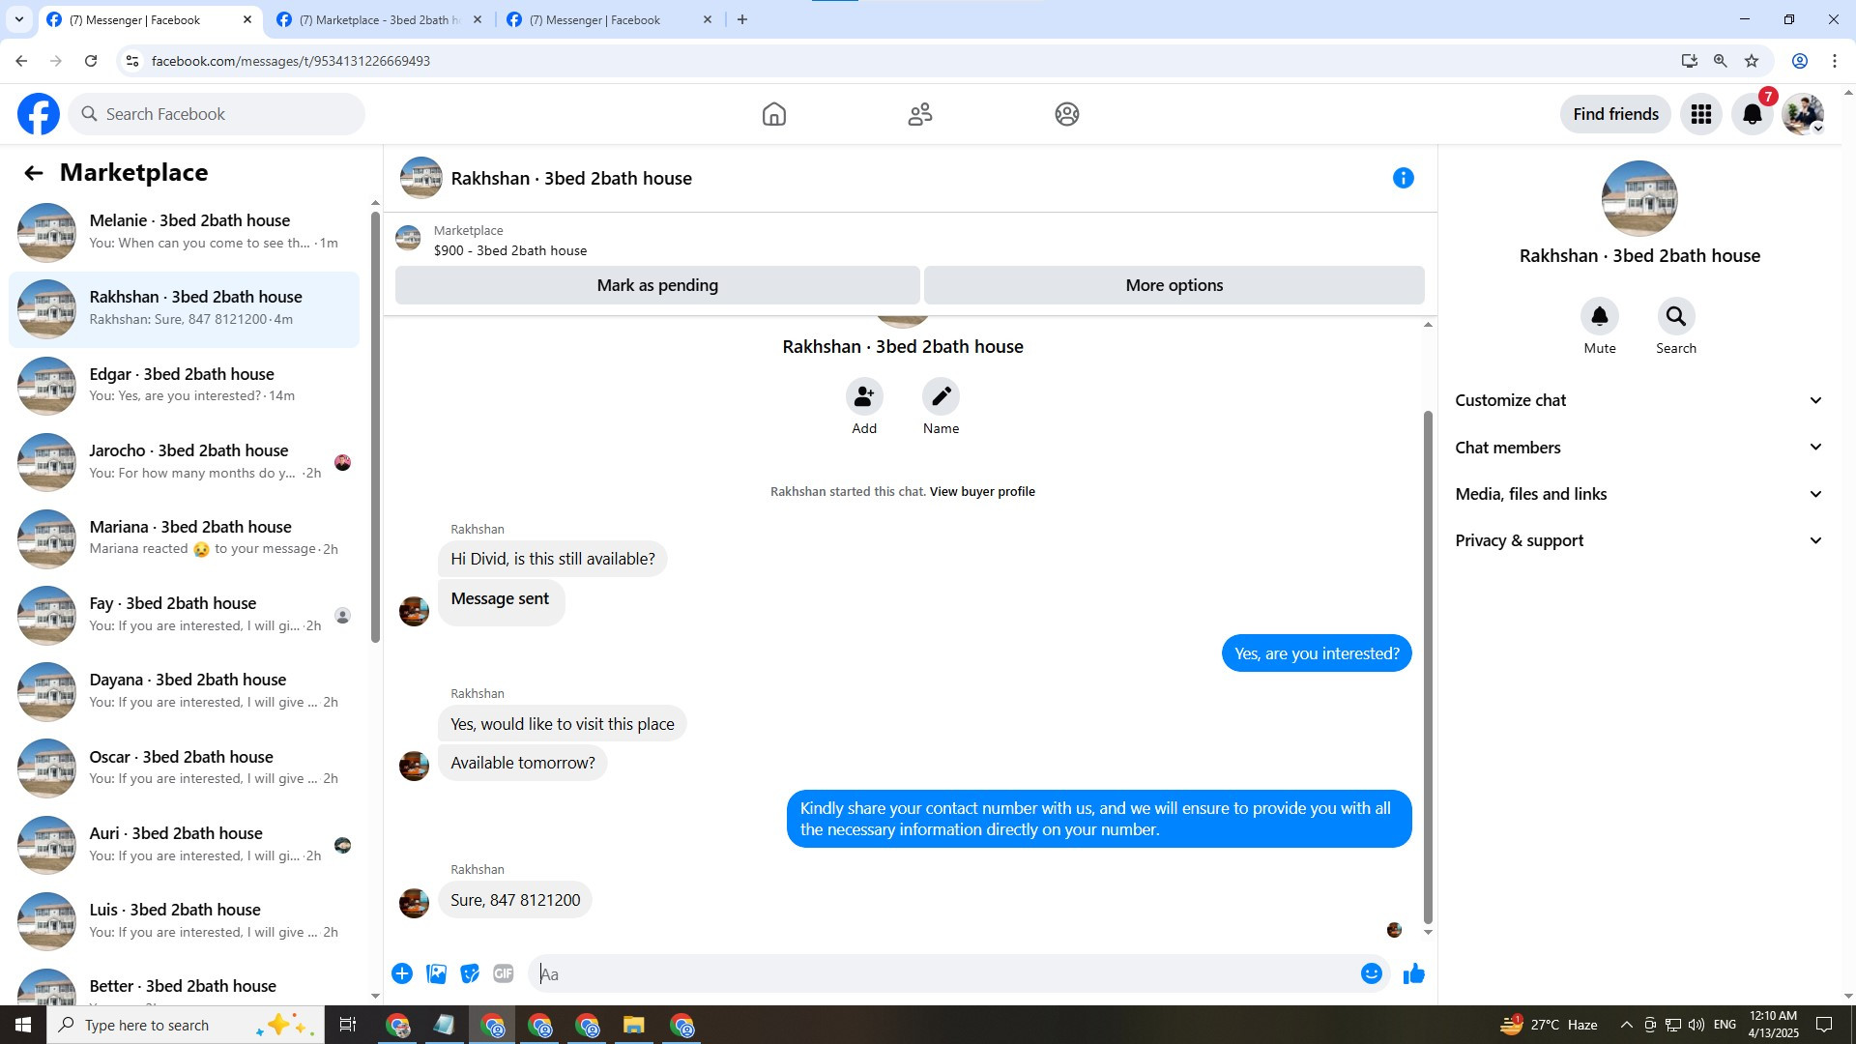Go back in browser history

point(21,61)
